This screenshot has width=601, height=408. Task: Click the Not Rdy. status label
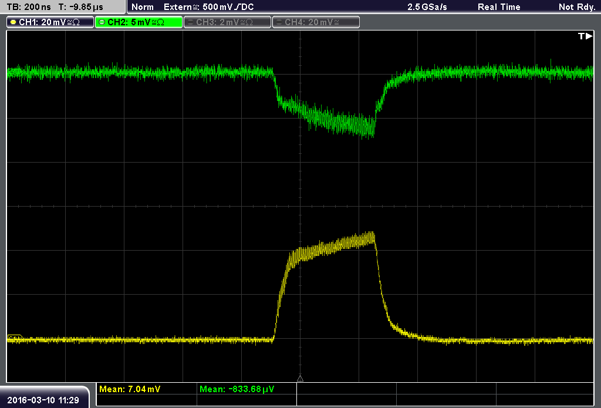577,7
